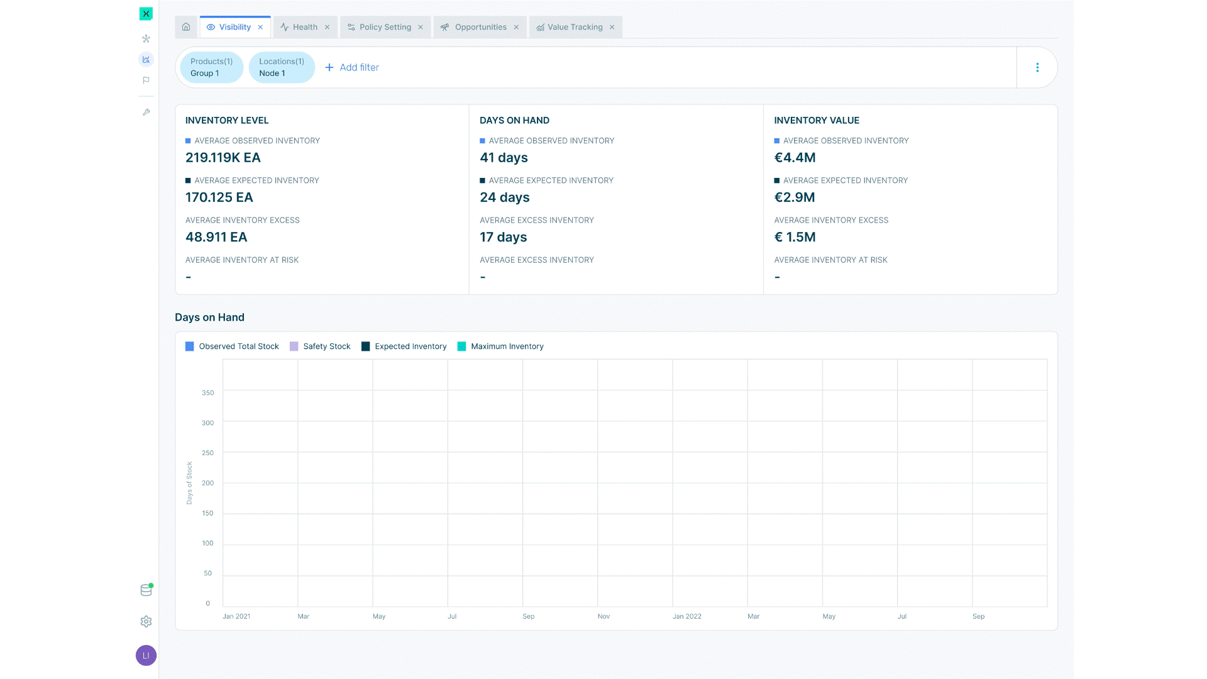Click the INVENTORY LEVEL heading
The height and width of the screenshot is (679, 1207).
click(x=227, y=120)
